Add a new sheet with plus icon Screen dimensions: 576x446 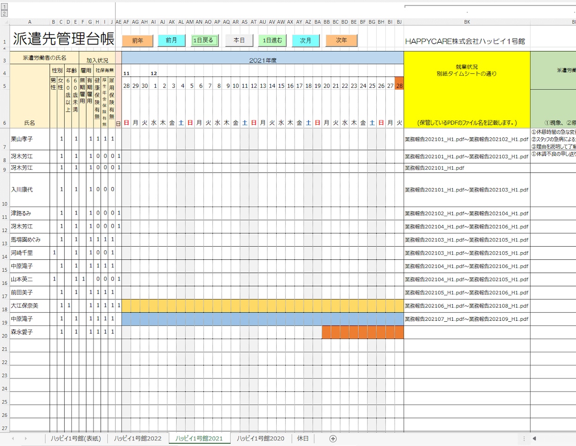click(x=333, y=438)
